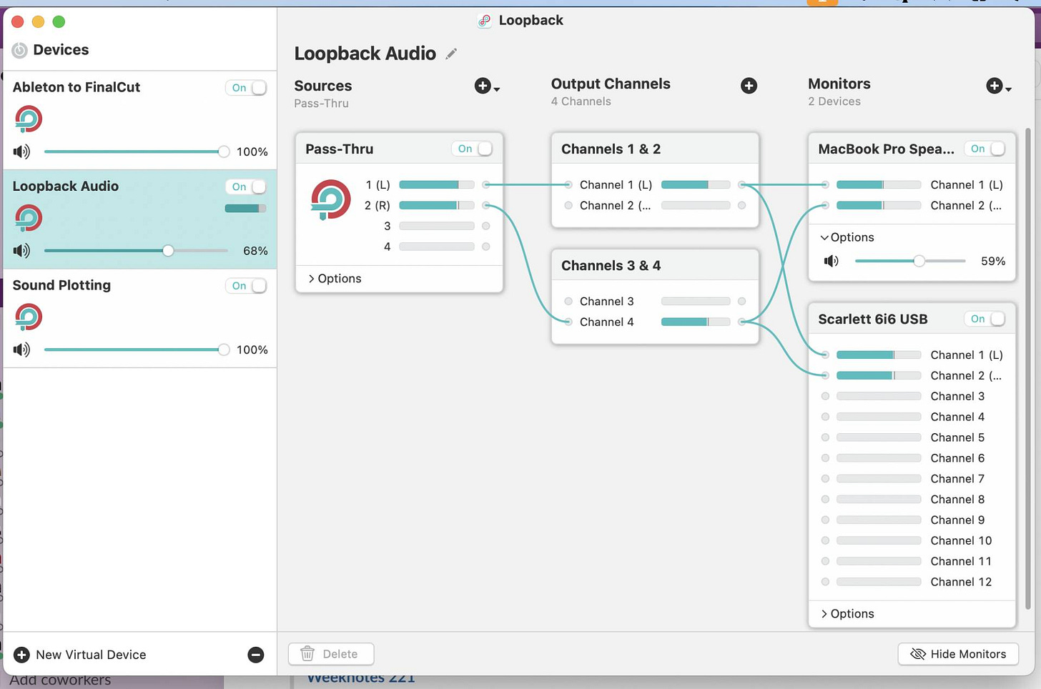Click Hide Monitors button
Image resolution: width=1041 pixels, height=689 pixels.
(958, 654)
